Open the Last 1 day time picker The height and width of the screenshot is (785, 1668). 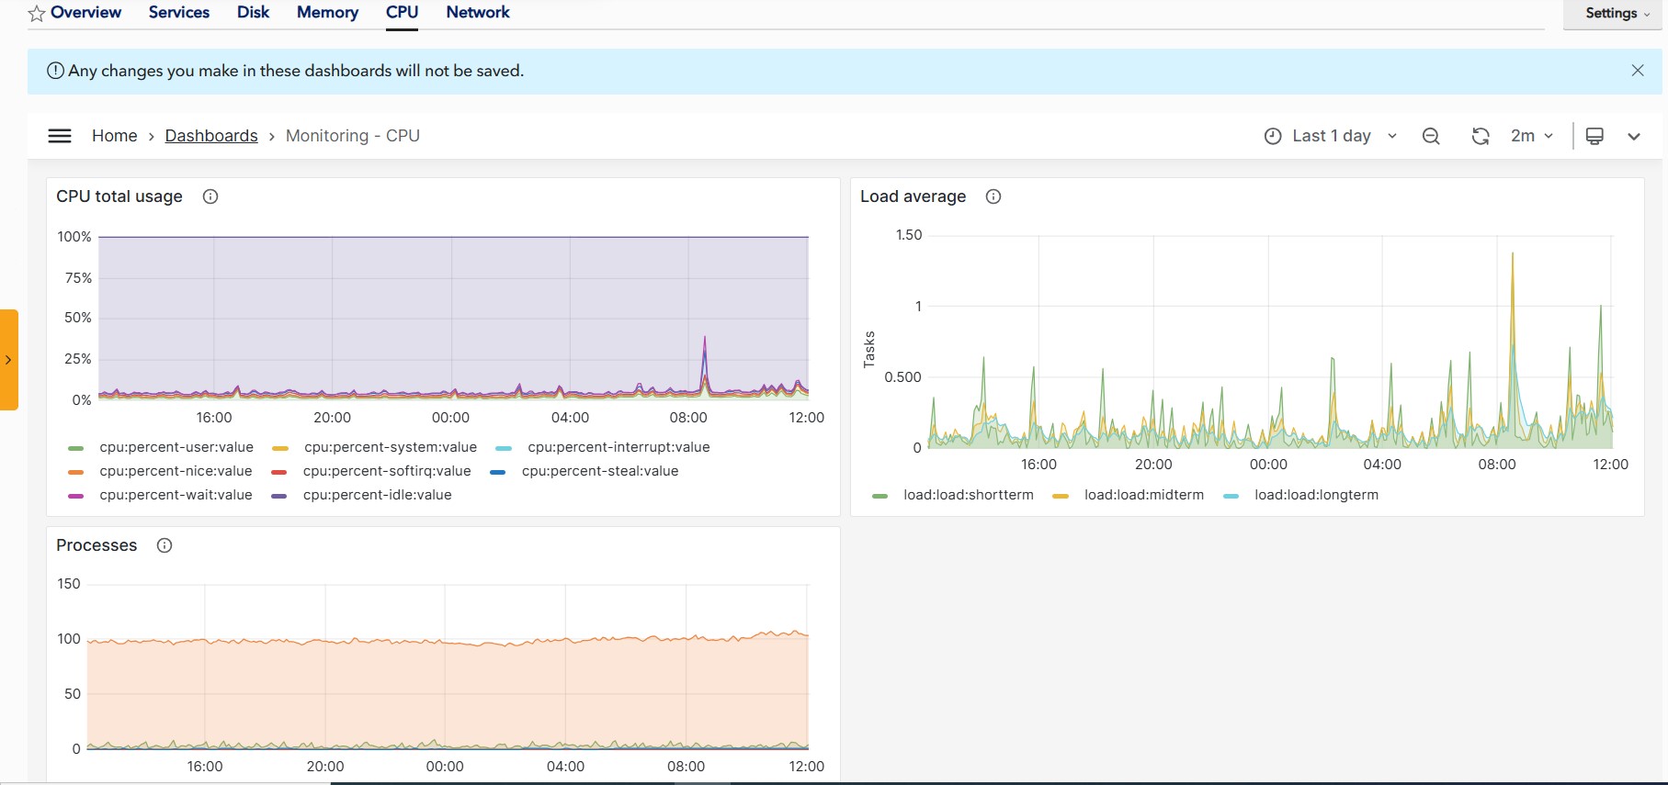[1331, 136]
